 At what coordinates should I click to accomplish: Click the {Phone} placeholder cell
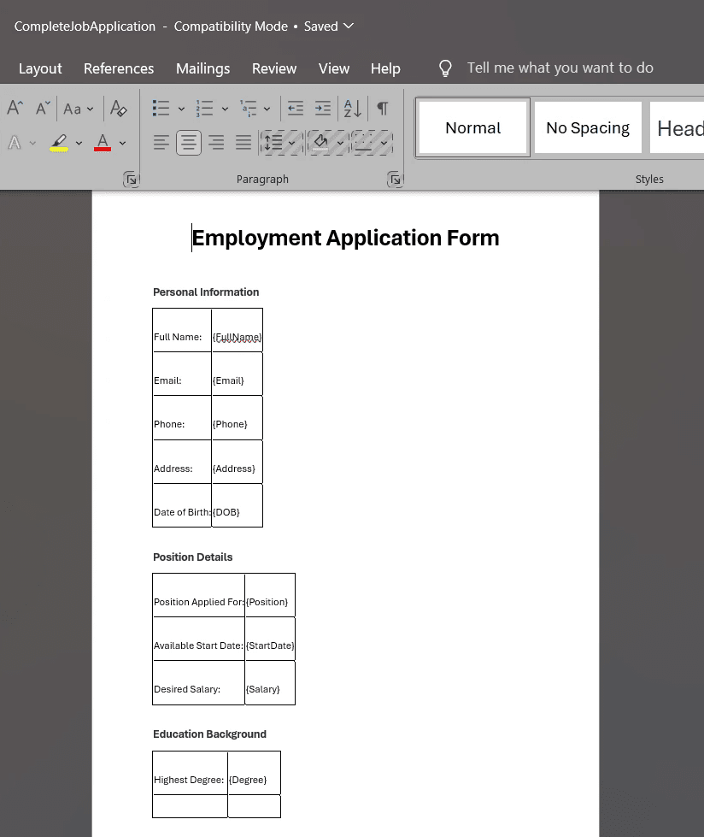(x=238, y=418)
